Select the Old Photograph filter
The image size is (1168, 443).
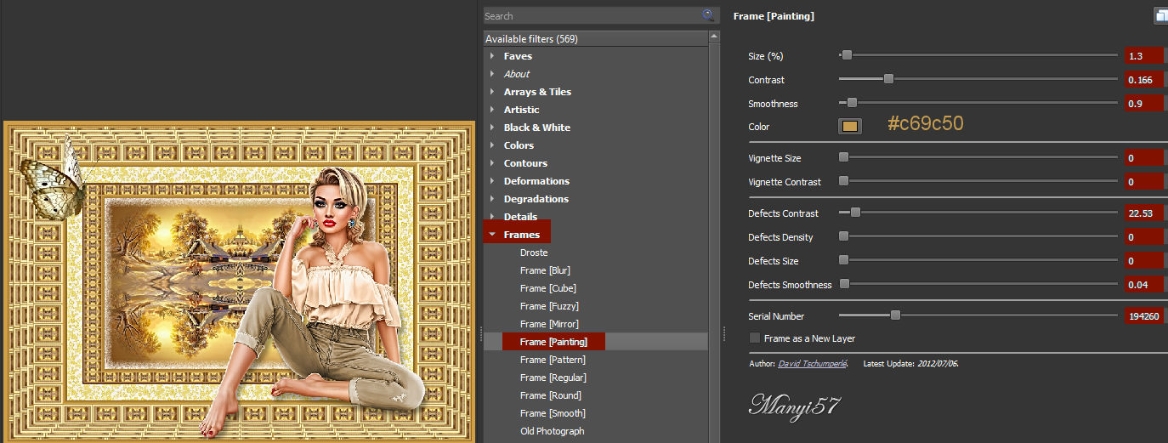point(553,431)
